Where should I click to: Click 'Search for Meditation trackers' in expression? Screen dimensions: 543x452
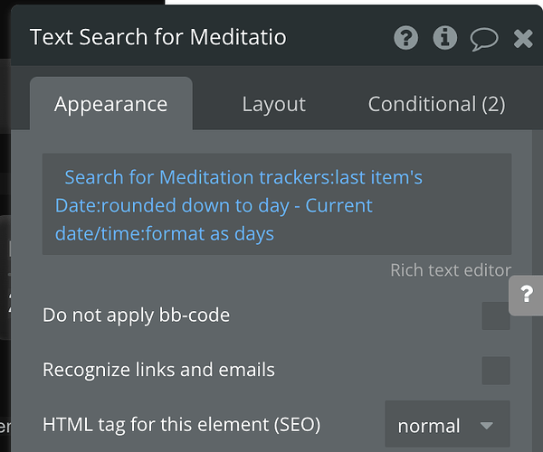click(191, 177)
